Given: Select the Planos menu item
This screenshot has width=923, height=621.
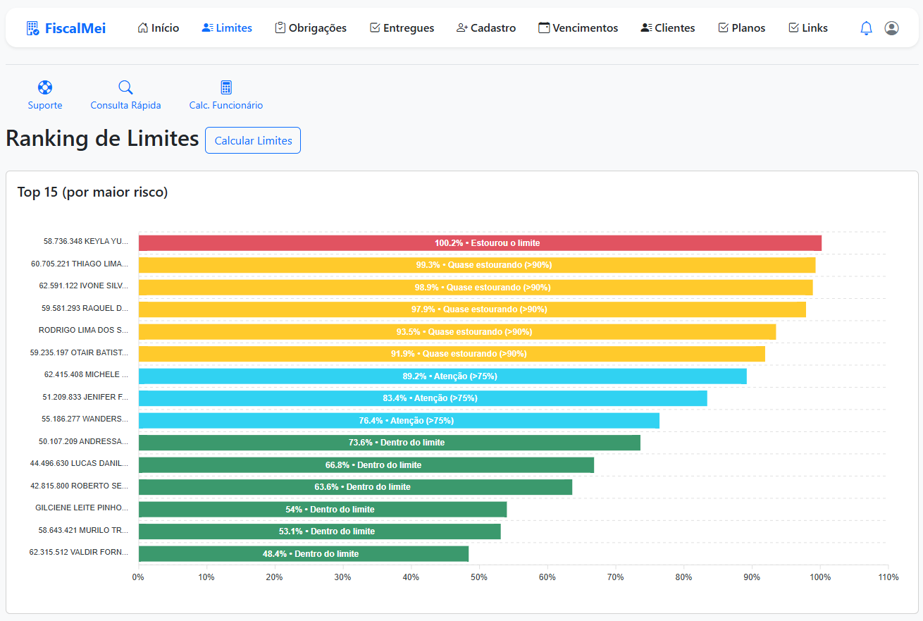Looking at the screenshot, I should pos(741,28).
